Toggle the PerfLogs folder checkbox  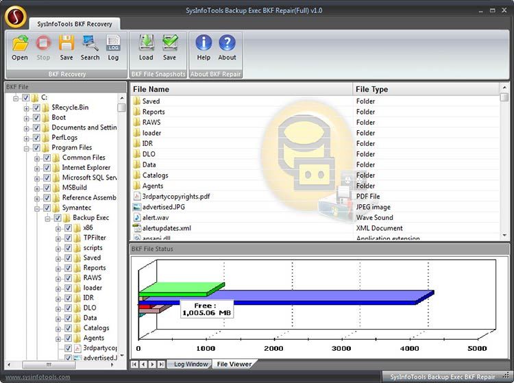coord(36,138)
